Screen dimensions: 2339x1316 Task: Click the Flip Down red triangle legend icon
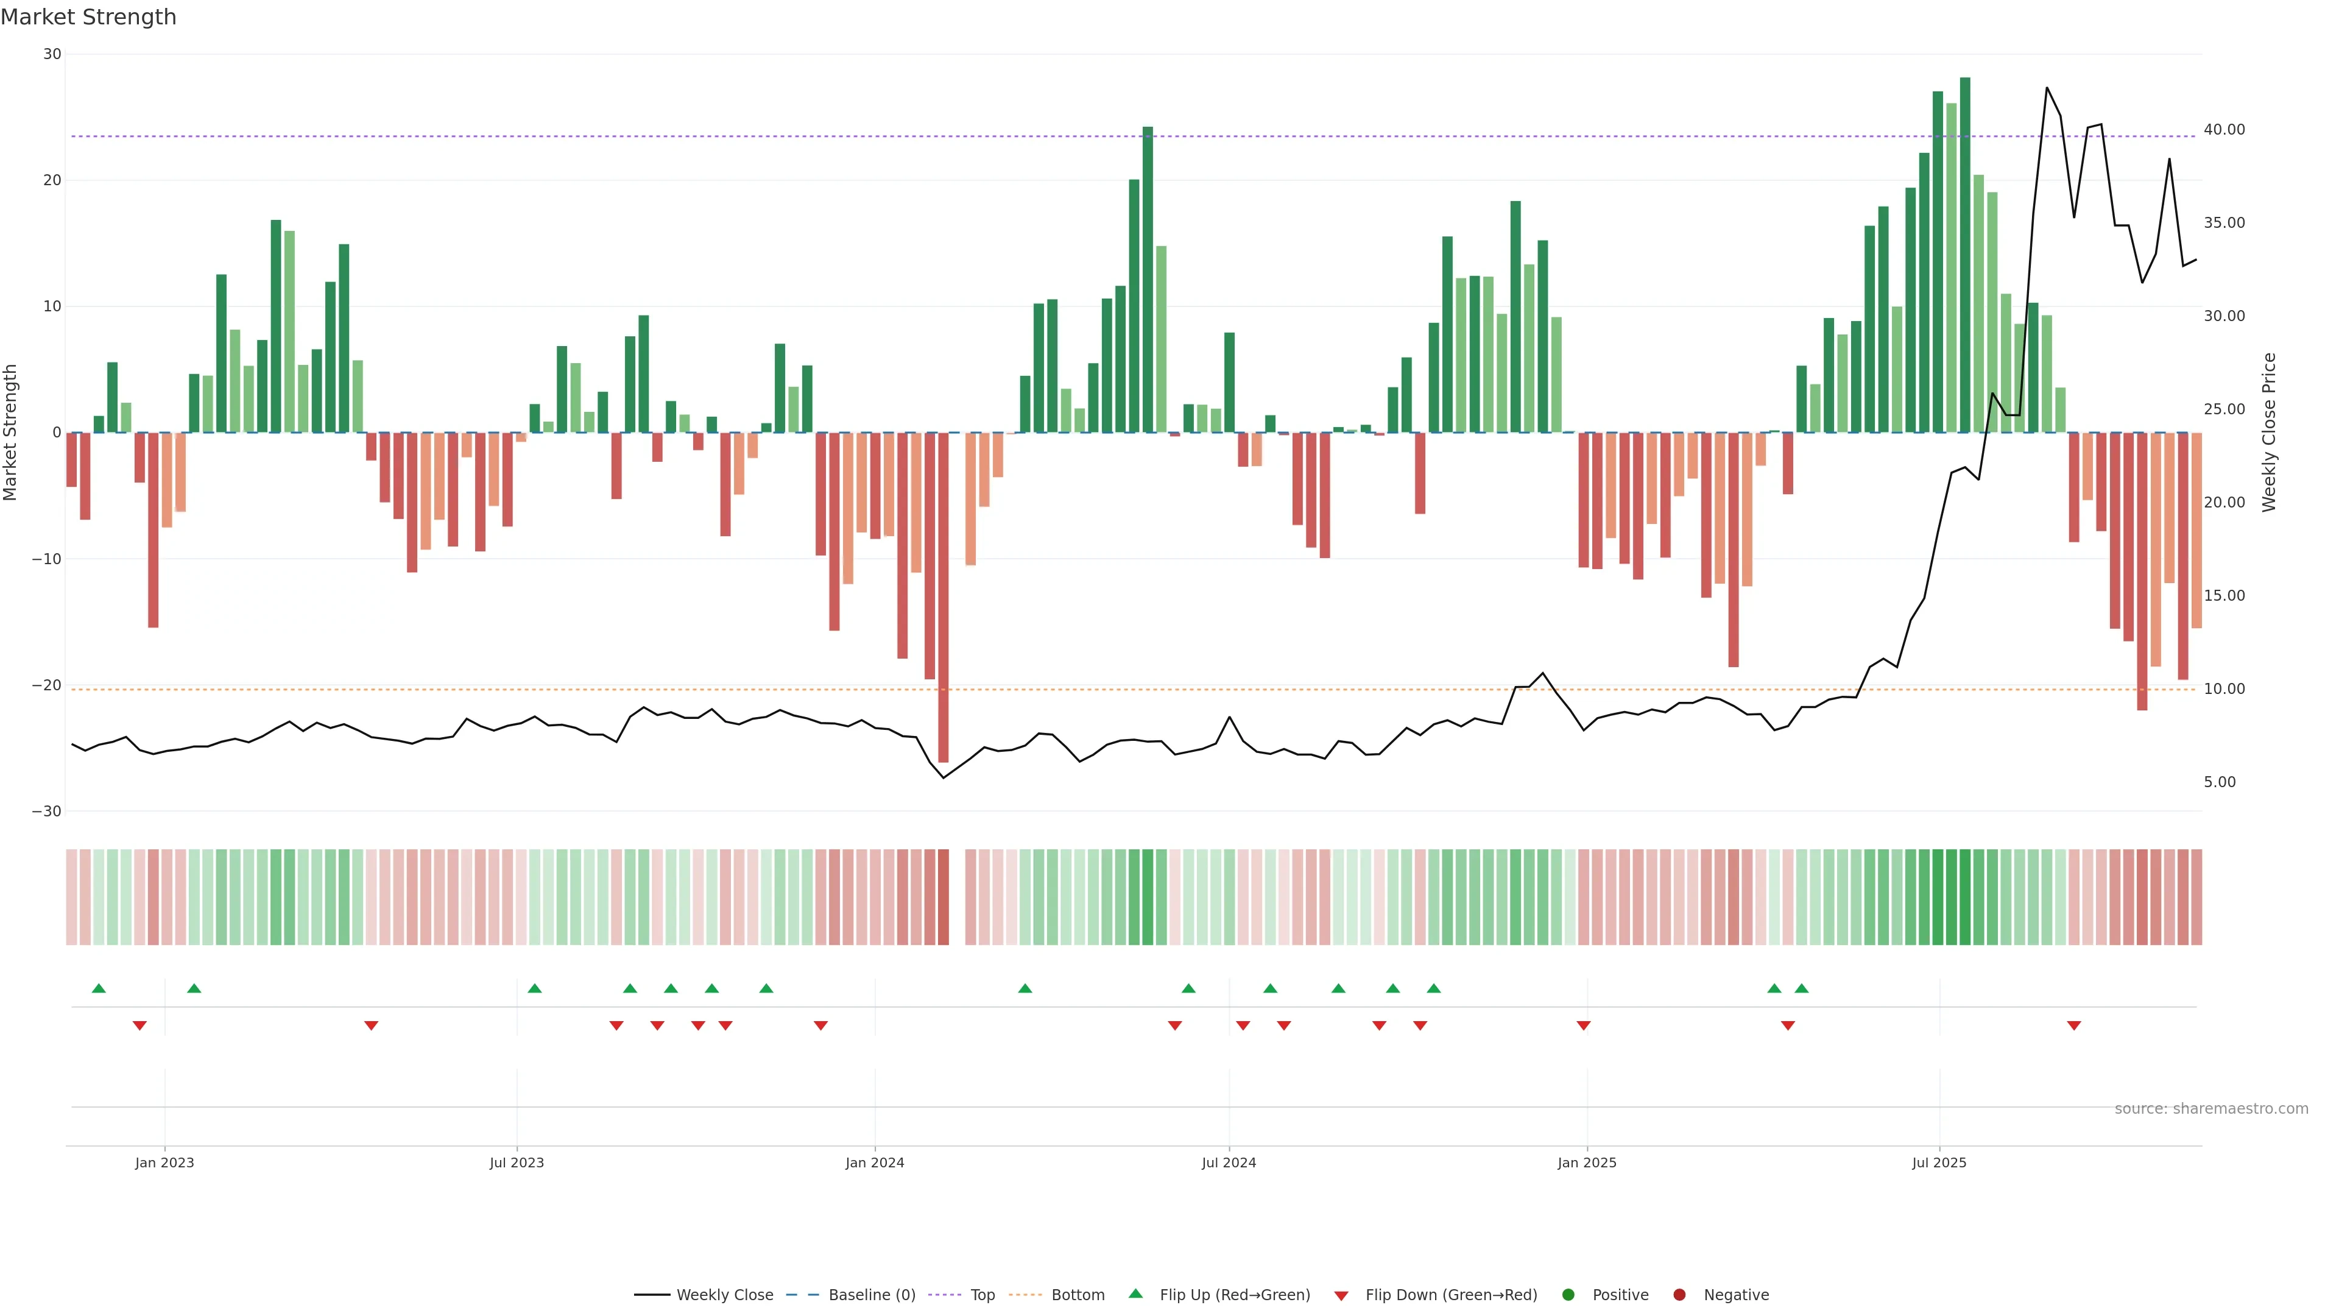[1341, 1296]
